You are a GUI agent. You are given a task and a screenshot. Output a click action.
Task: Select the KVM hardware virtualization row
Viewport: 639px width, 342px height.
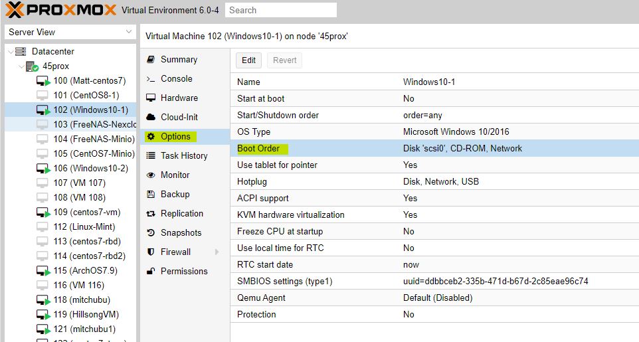434,214
